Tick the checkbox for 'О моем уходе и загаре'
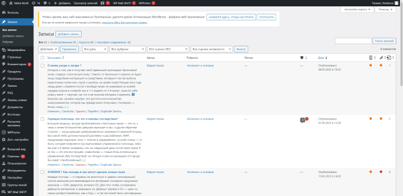The width and height of the screenshot is (403, 196). click(42, 65)
